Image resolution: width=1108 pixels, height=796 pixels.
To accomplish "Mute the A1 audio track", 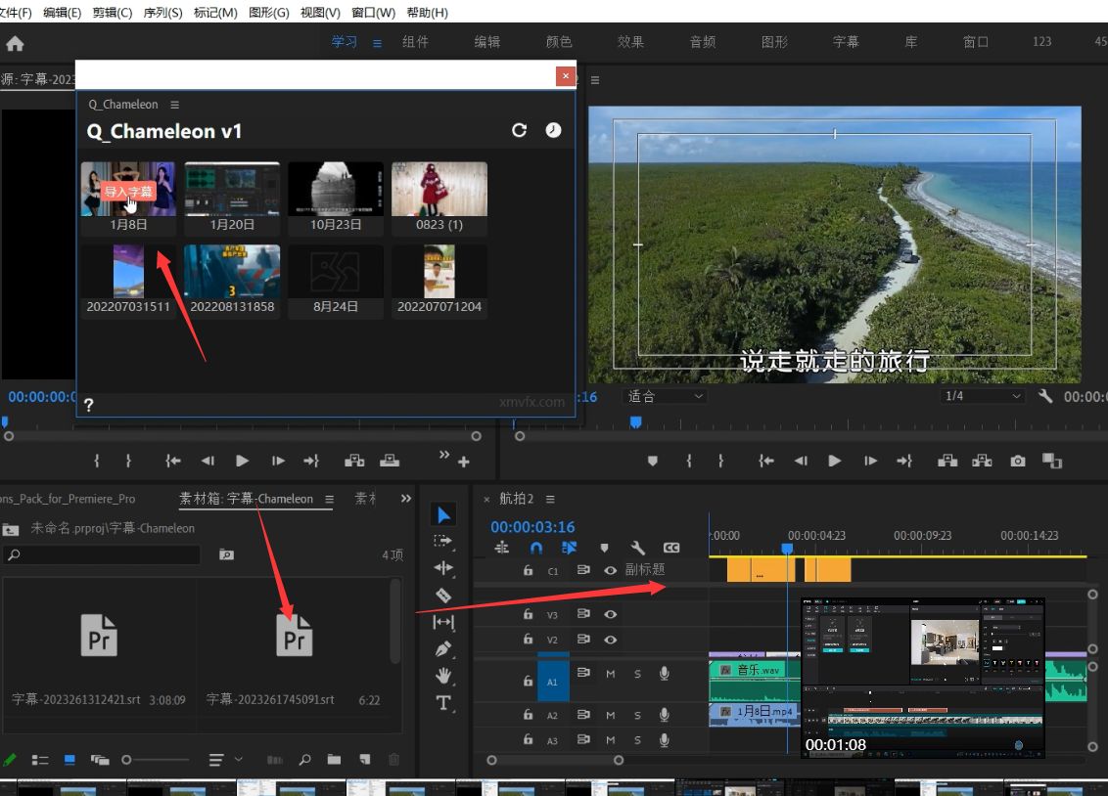I will (611, 673).
